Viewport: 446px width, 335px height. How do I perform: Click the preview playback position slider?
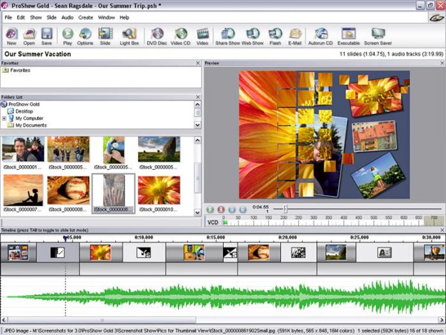click(x=285, y=209)
